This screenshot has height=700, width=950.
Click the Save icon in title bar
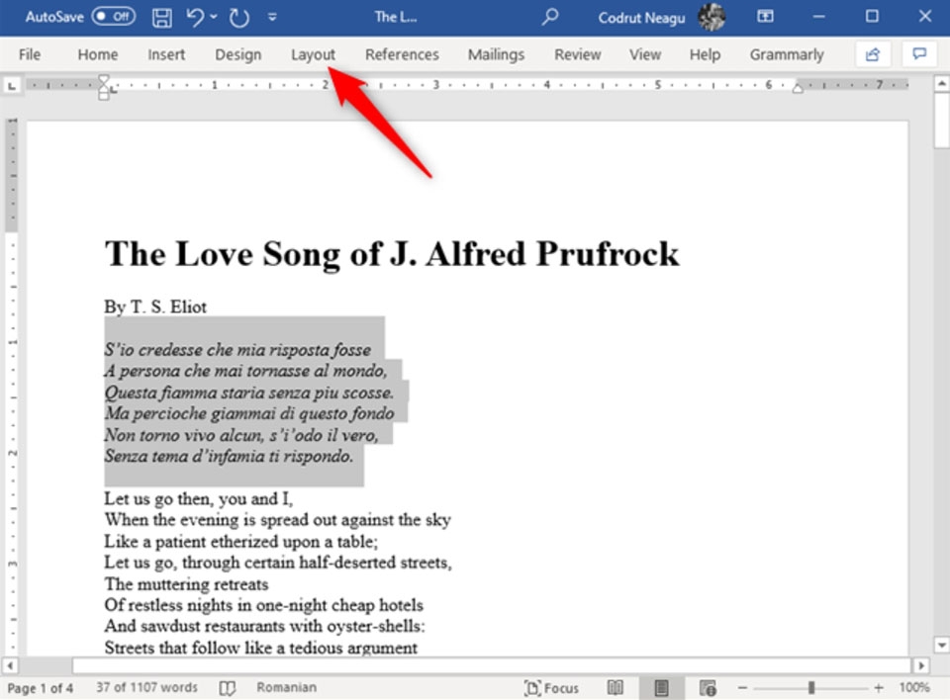coord(161,17)
